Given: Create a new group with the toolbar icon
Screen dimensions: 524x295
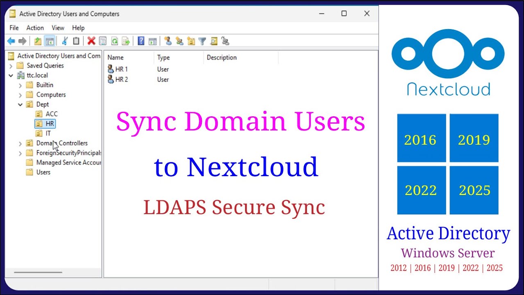Looking at the screenshot, I should coord(179,41).
